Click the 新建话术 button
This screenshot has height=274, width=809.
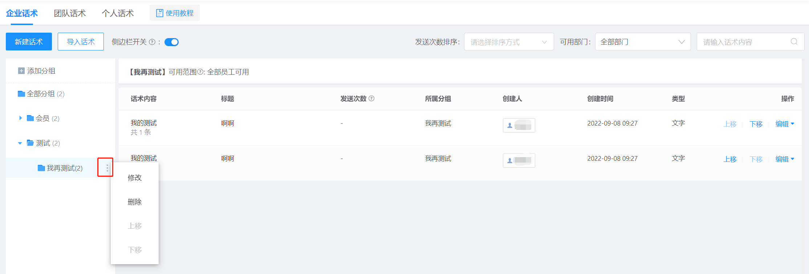29,42
